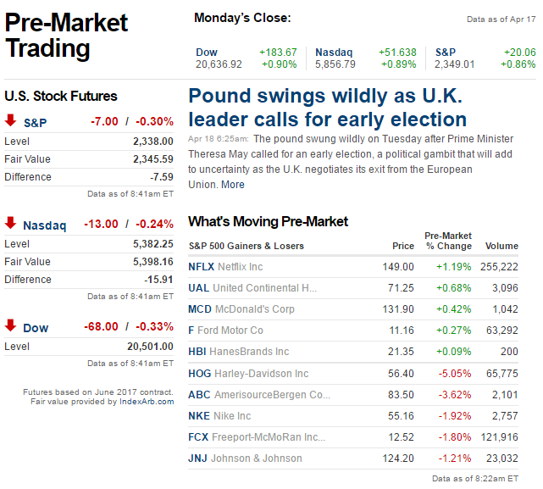View the JNJ Johnson & Johnson quote
The height and width of the screenshot is (489, 543).
[198, 458]
